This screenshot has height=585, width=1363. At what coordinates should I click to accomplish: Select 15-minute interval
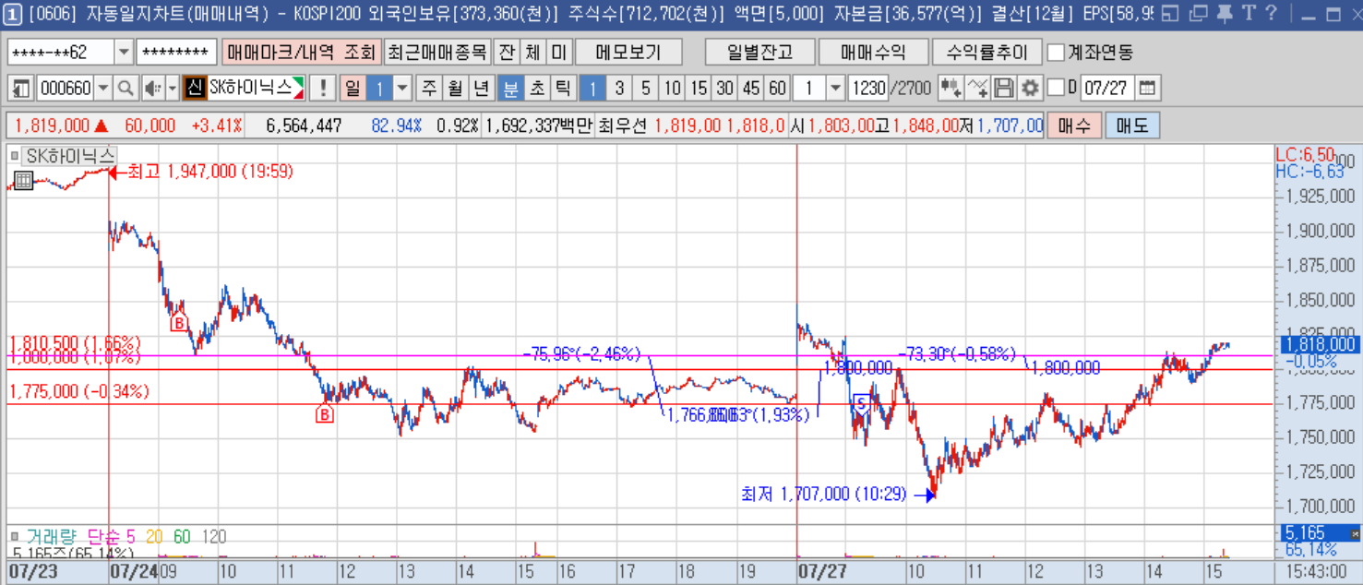tap(699, 89)
